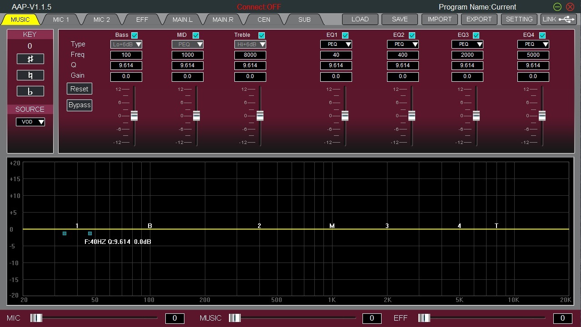Expand the EQ1 filter Type dropdown
Screen dimensions: 581x327
point(336,44)
